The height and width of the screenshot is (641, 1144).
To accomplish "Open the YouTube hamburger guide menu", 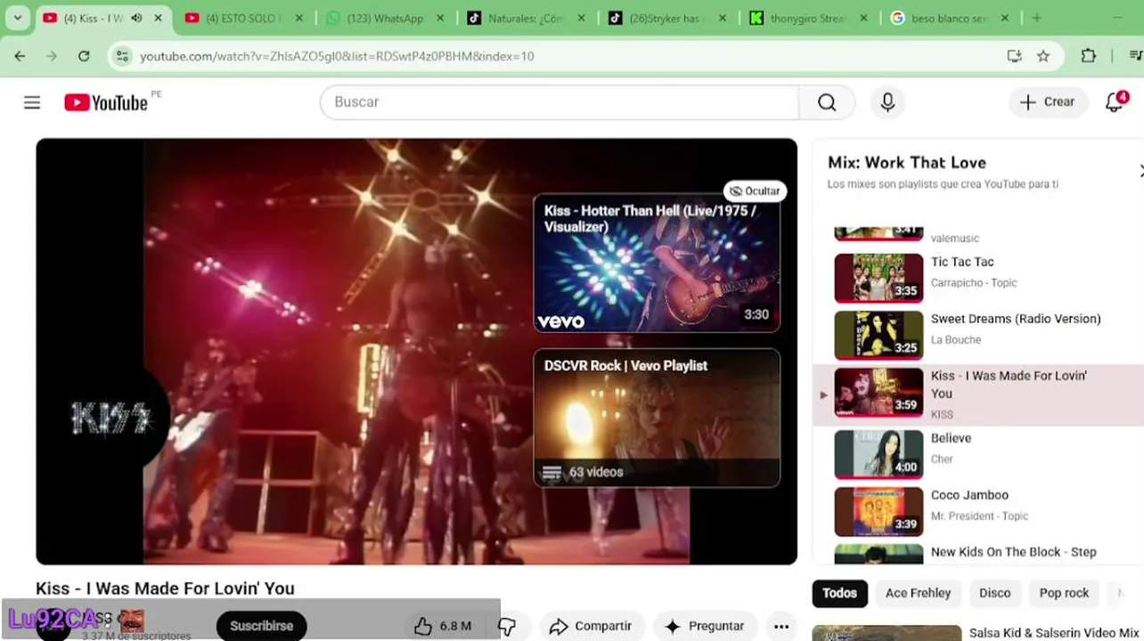I will tap(32, 102).
